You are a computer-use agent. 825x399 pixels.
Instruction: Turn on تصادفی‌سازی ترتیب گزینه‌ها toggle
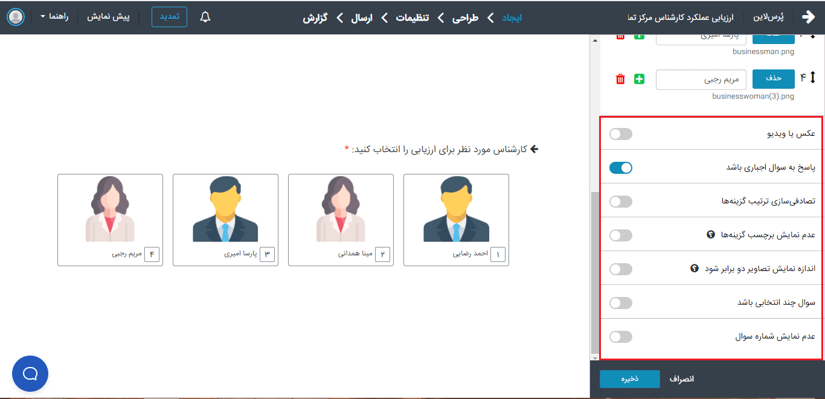[621, 202]
